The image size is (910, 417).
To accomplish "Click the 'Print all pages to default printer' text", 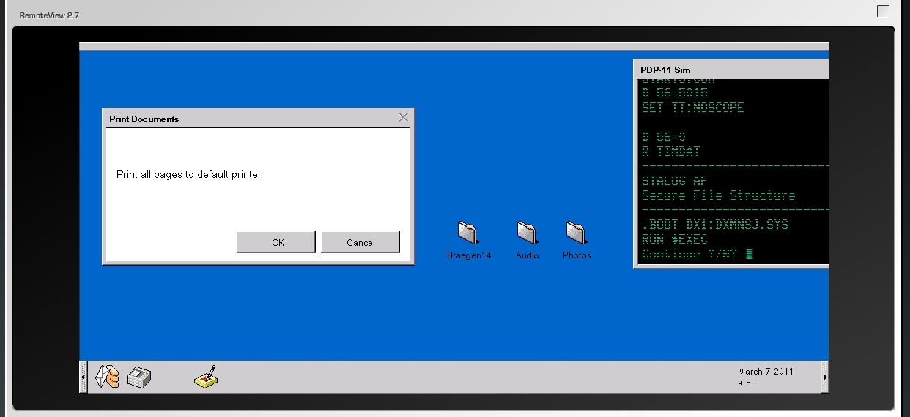I will (x=189, y=175).
